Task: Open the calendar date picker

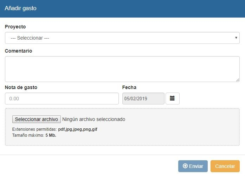Action: click(172, 99)
